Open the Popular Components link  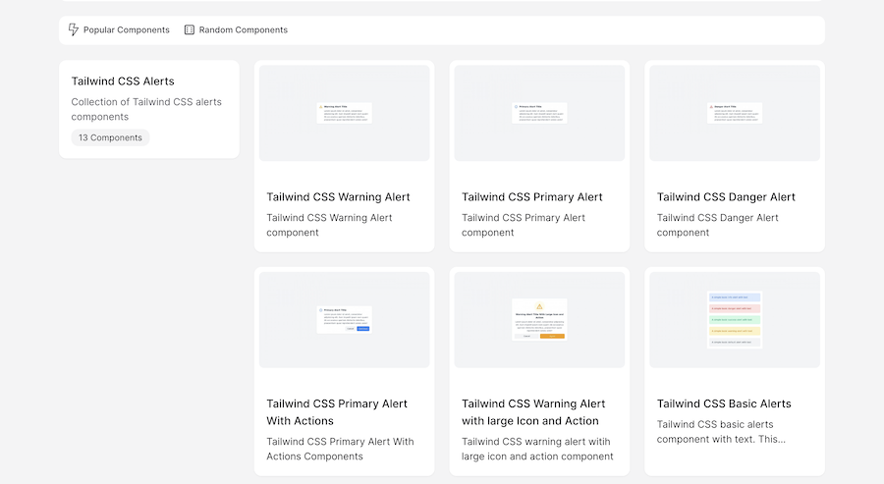[119, 29]
